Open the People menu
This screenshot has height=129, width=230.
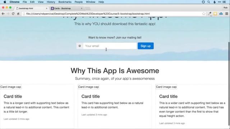tap(79, 2)
